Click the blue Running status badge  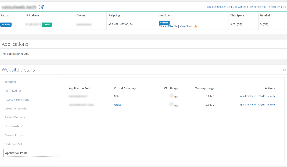pos(6,24)
